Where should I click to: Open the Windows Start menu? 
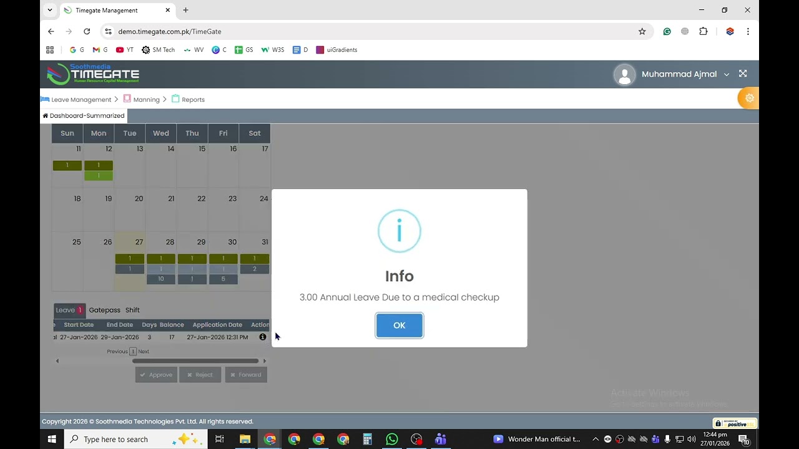52,439
